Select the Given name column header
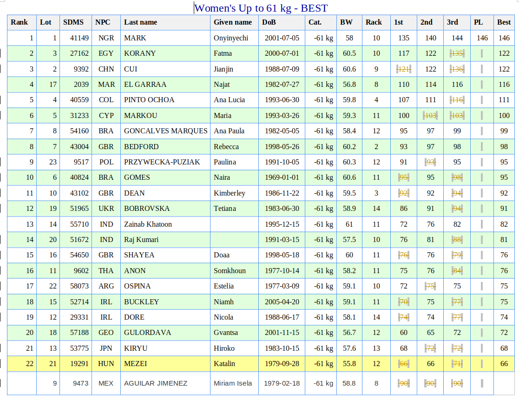This screenshot has width=519, height=400. click(x=233, y=22)
